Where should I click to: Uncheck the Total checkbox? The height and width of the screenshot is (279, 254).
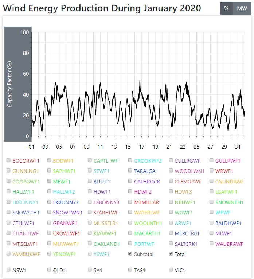pos(171,254)
